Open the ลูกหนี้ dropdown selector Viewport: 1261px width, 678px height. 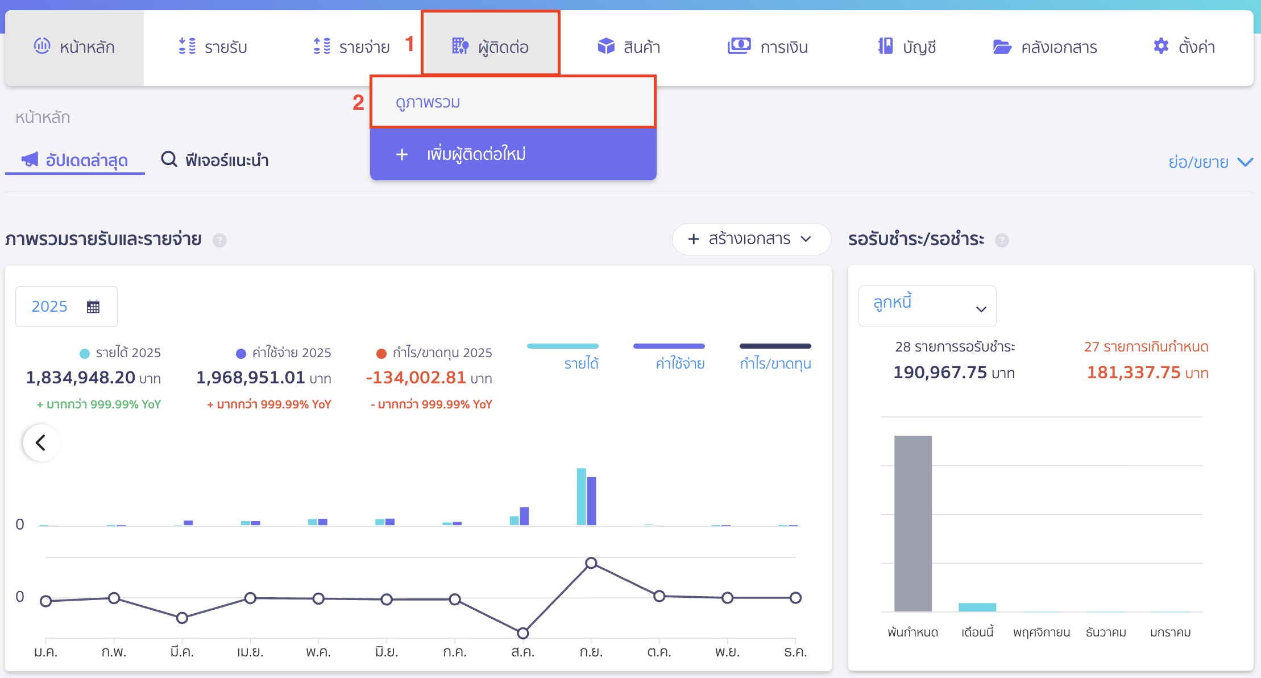(927, 306)
